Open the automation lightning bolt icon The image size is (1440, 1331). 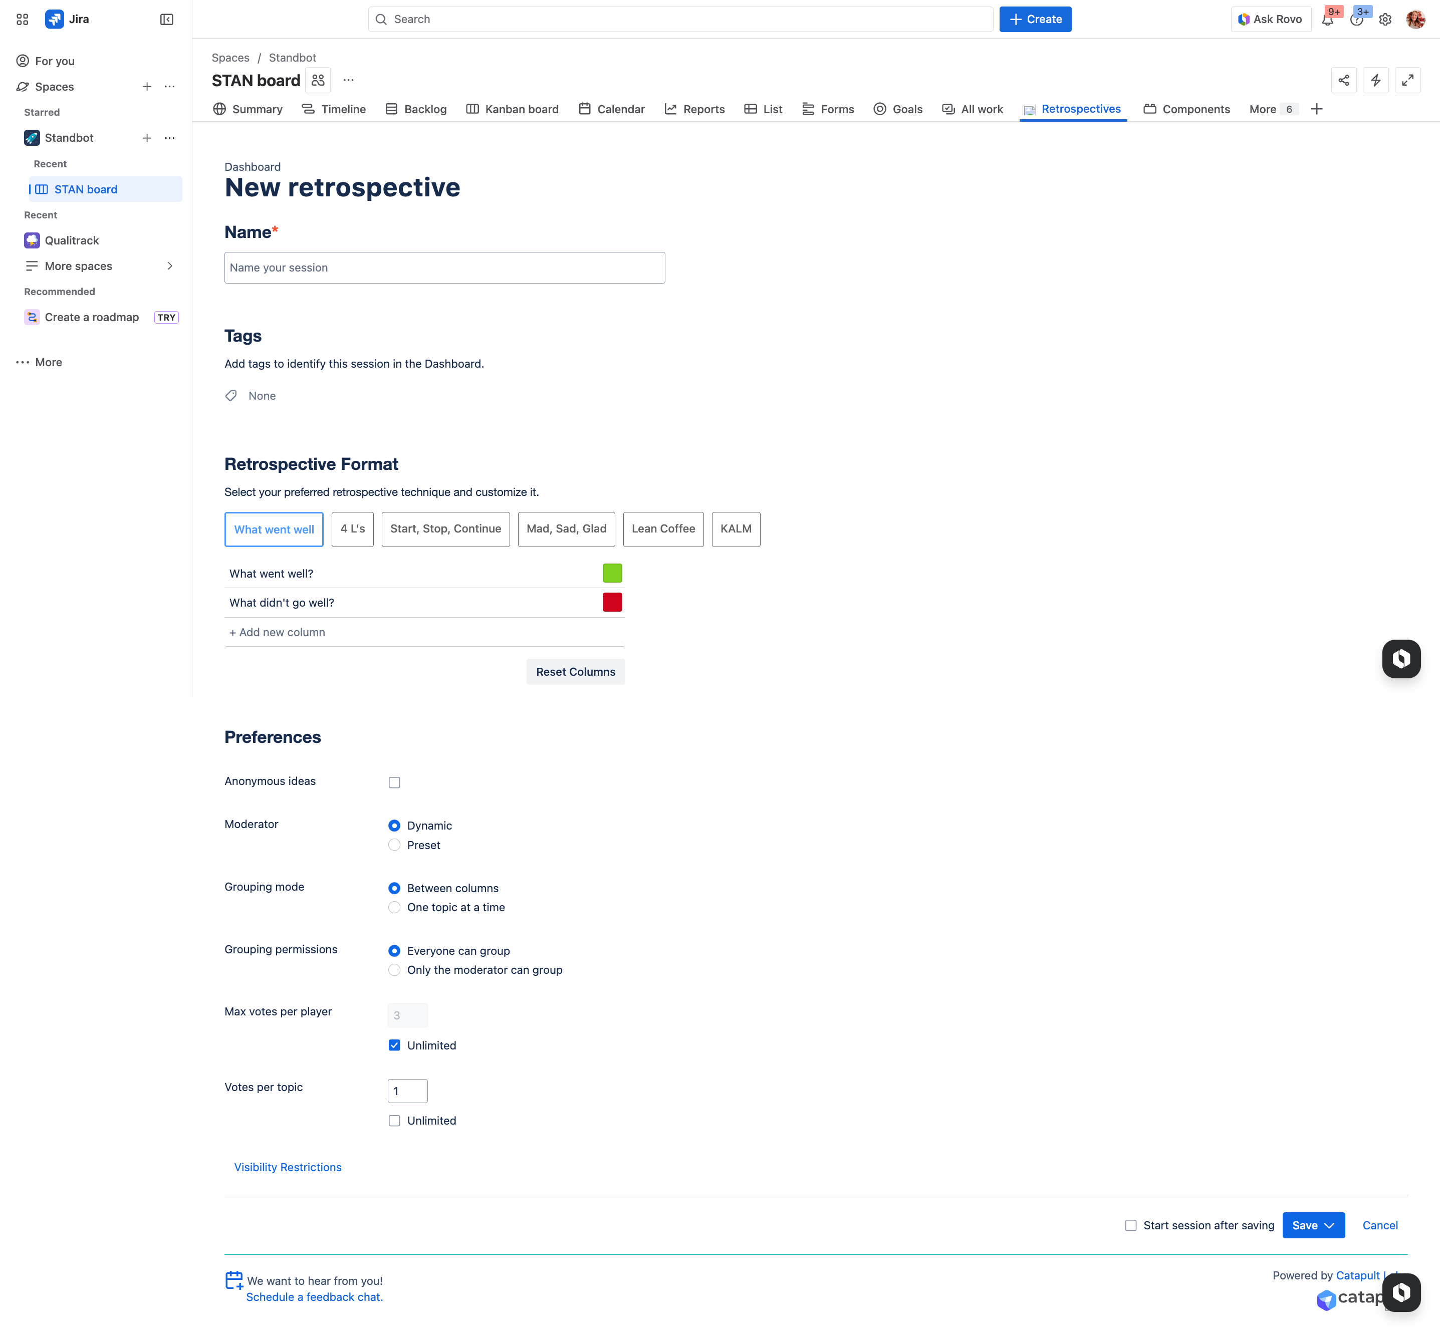(x=1376, y=80)
